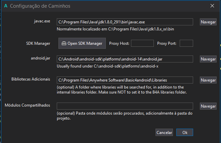
Task: Browse for android.jar with Navegar
Action: (208, 59)
